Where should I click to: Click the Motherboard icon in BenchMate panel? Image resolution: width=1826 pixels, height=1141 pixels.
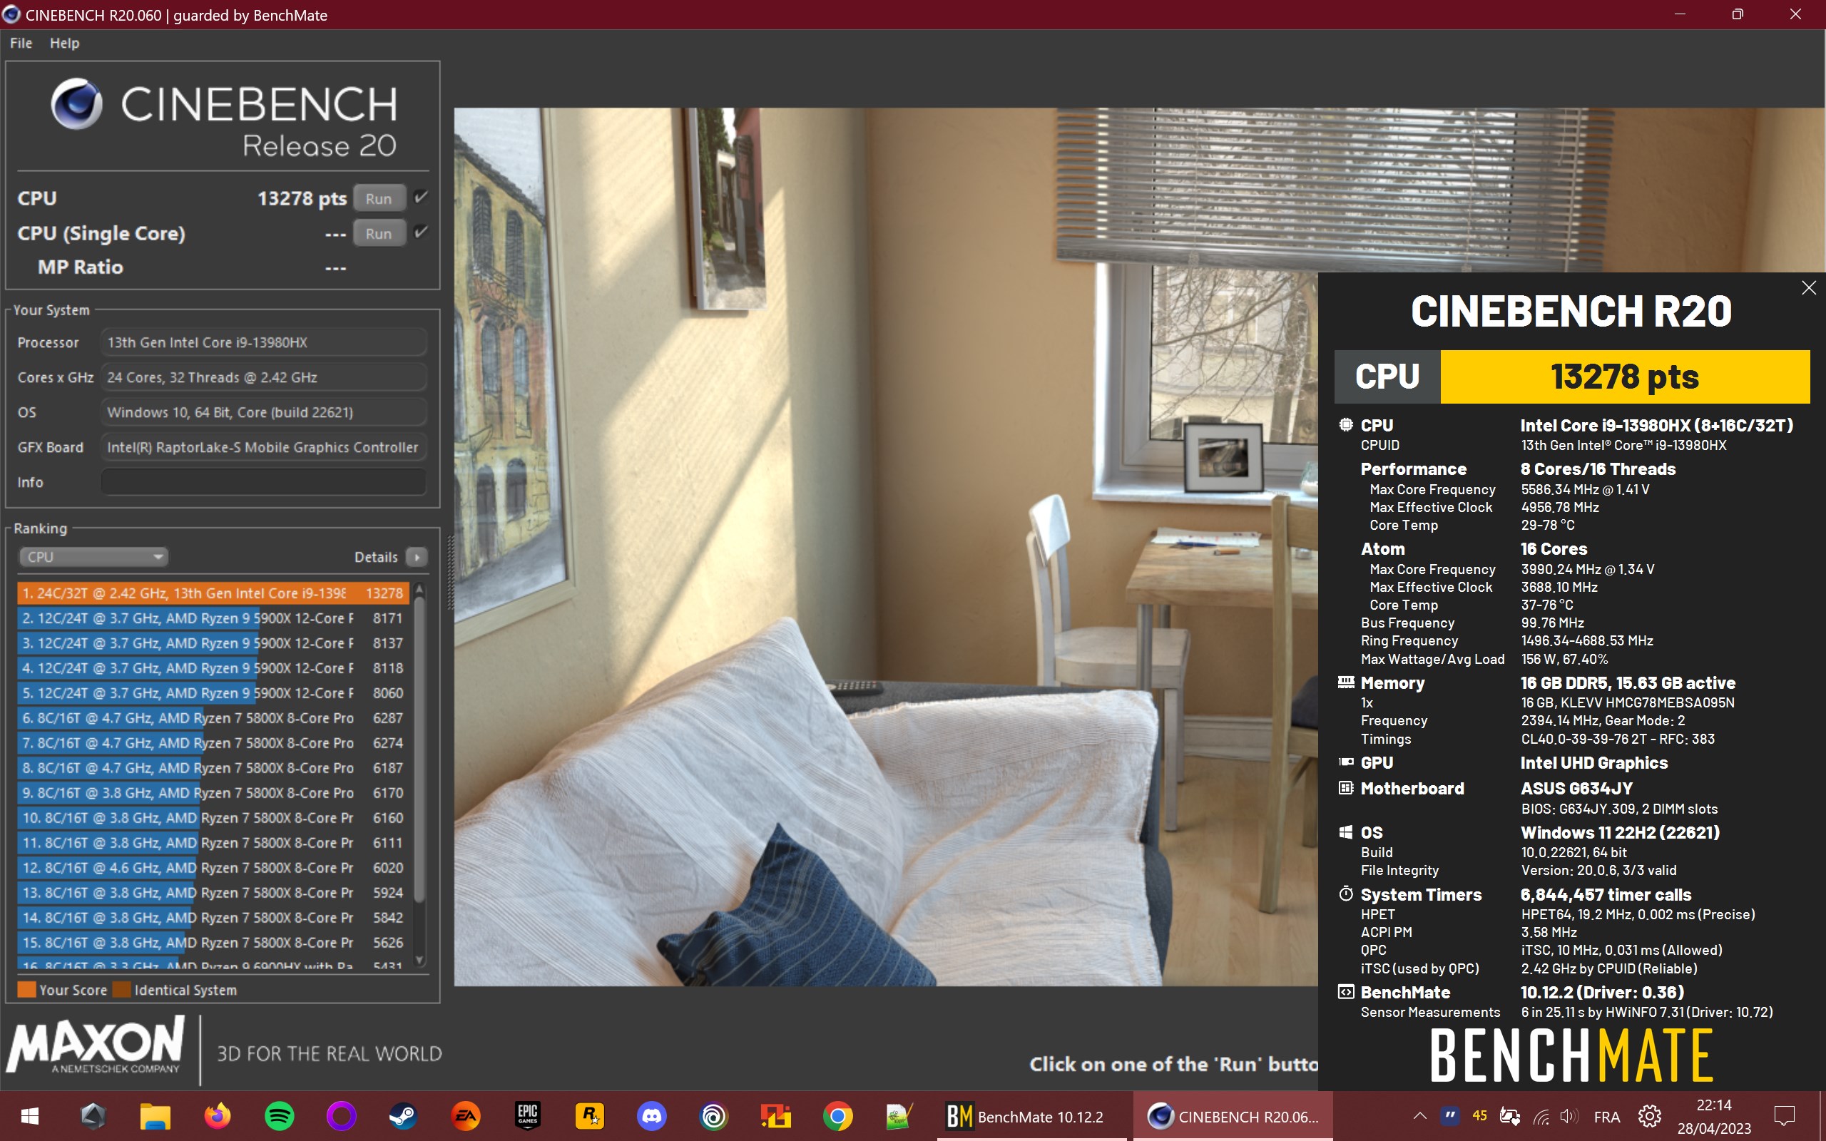point(1345,788)
